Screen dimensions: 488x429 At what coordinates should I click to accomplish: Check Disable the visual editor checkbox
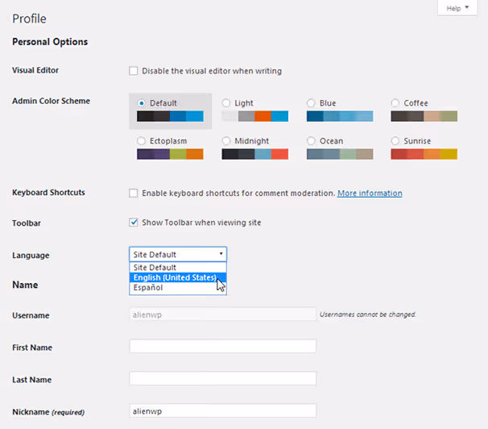pyautogui.click(x=133, y=71)
